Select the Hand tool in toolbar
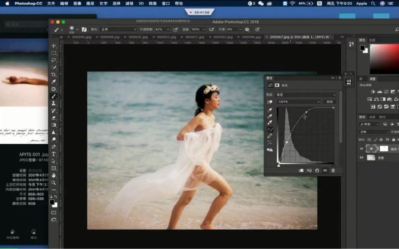Screen dimensions: 399x249 54,175
